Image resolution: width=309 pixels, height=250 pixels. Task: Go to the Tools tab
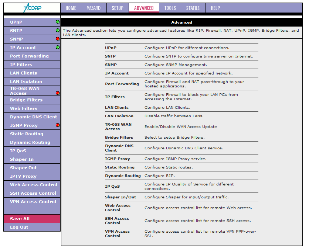tap(170, 8)
